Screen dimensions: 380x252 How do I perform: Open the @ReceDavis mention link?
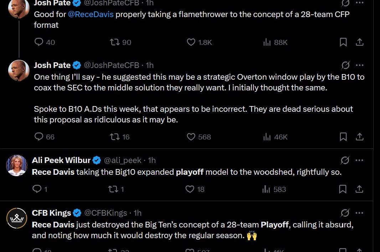(x=91, y=15)
